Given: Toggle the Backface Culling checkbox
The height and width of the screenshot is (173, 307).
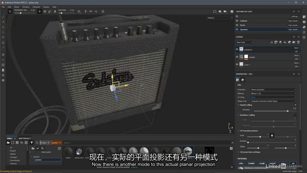Looking at the screenshot, I should tap(295, 115).
